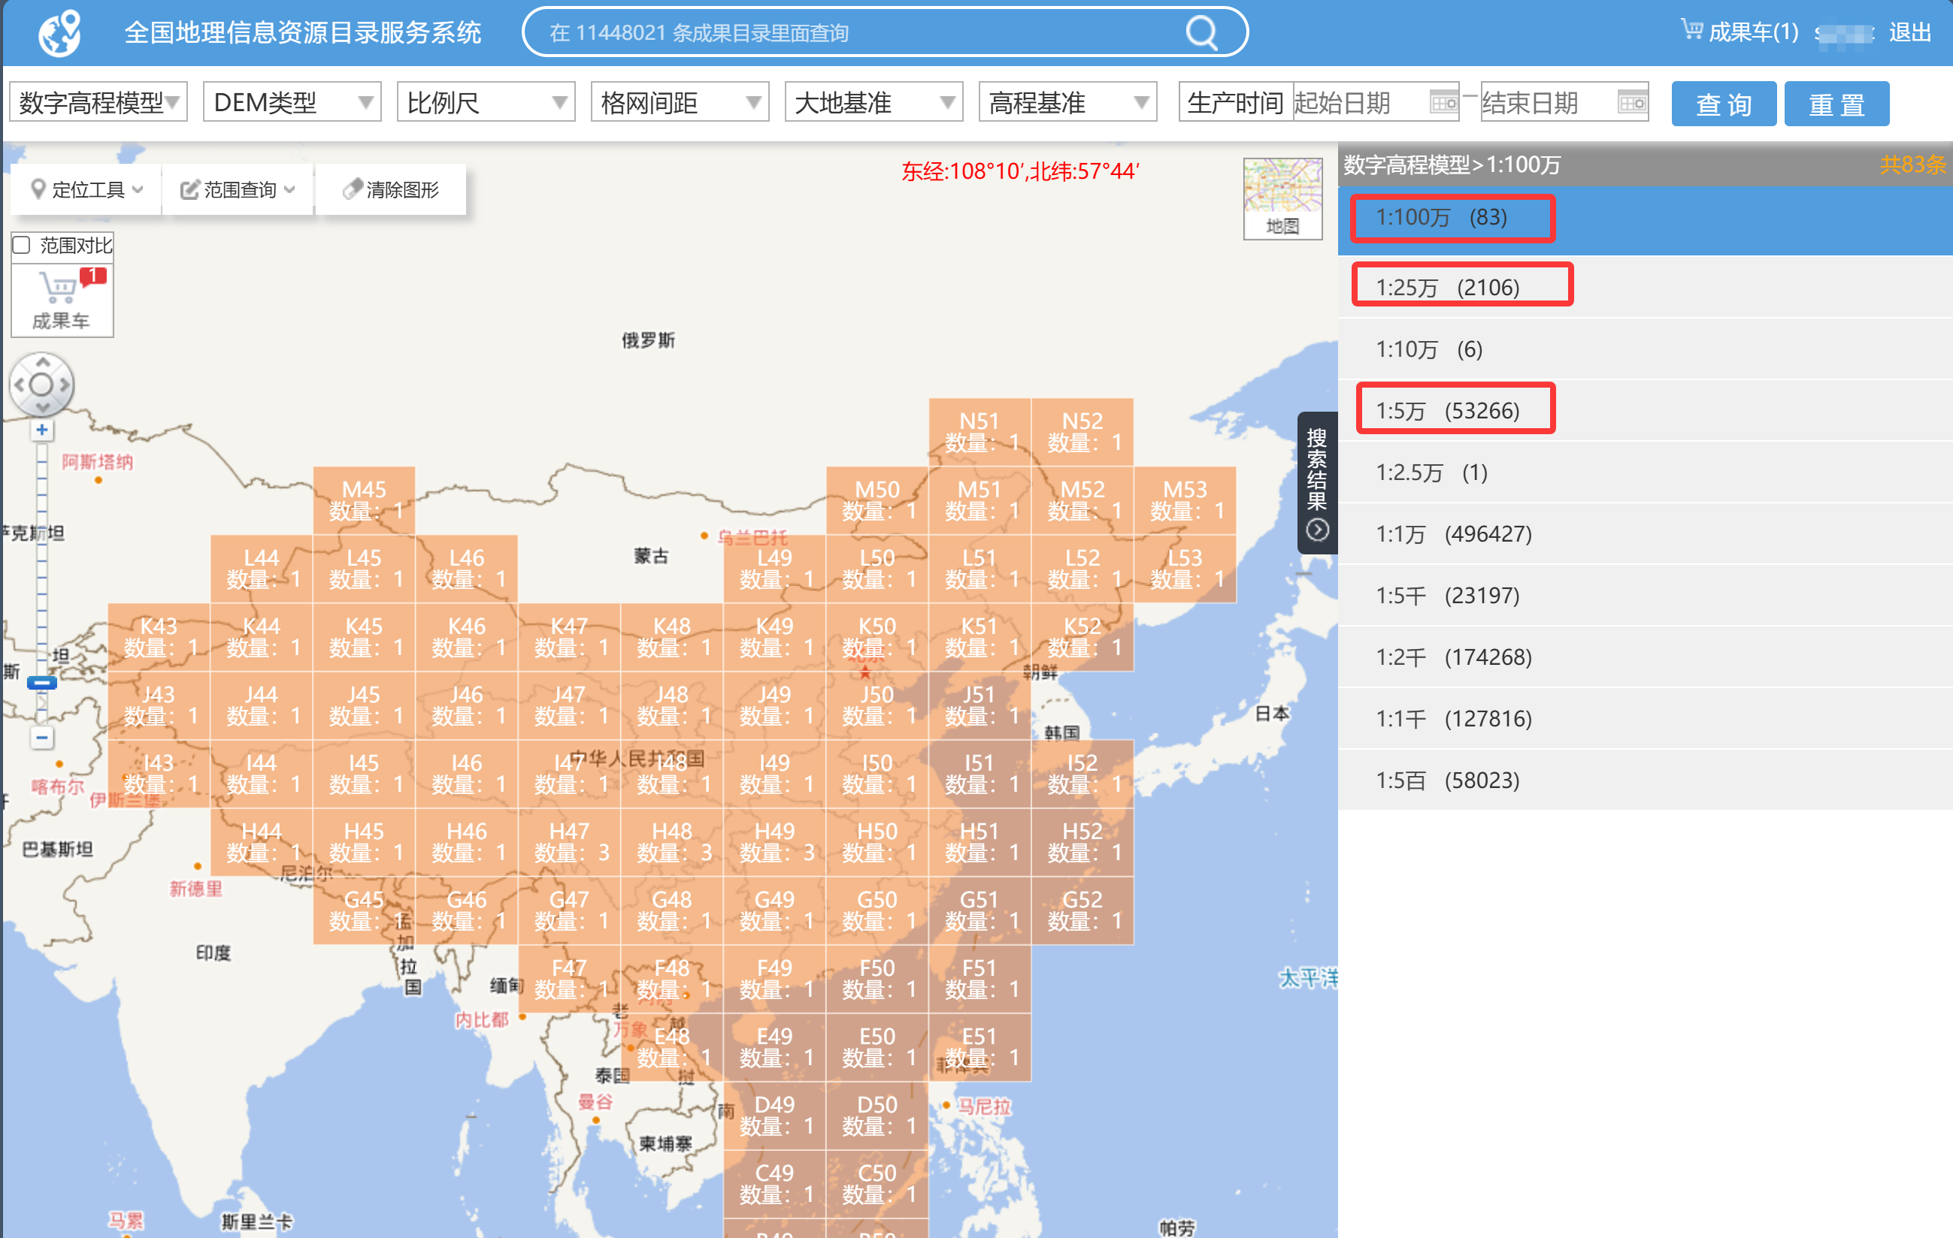
Task: Expand the 定位工具 dropdown
Action: coord(86,190)
